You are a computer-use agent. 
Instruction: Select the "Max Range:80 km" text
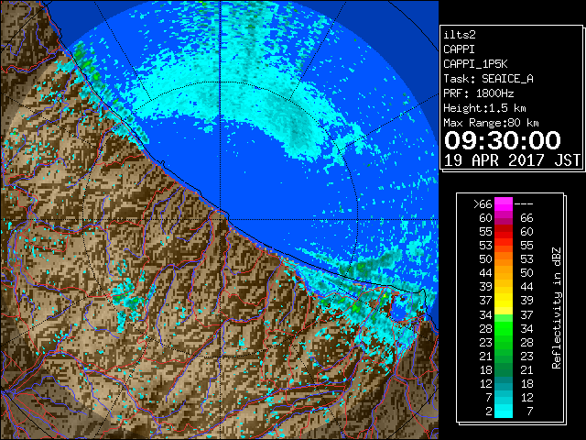click(491, 123)
